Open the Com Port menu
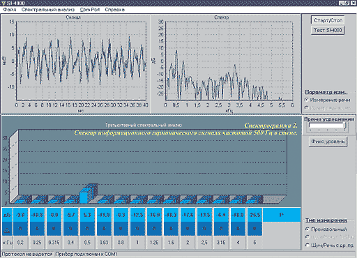 [90, 10]
